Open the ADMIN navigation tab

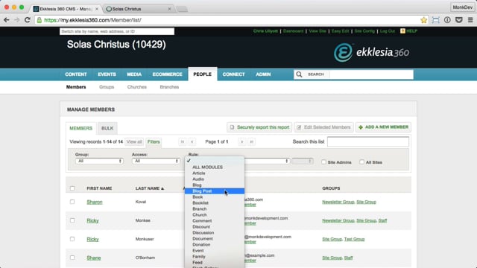tap(263, 74)
